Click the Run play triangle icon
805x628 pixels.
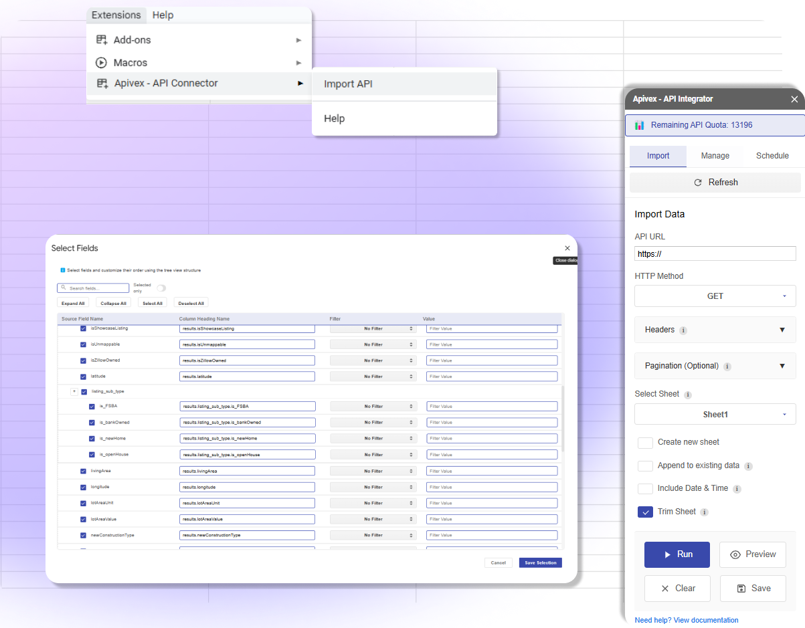click(667, 554)
